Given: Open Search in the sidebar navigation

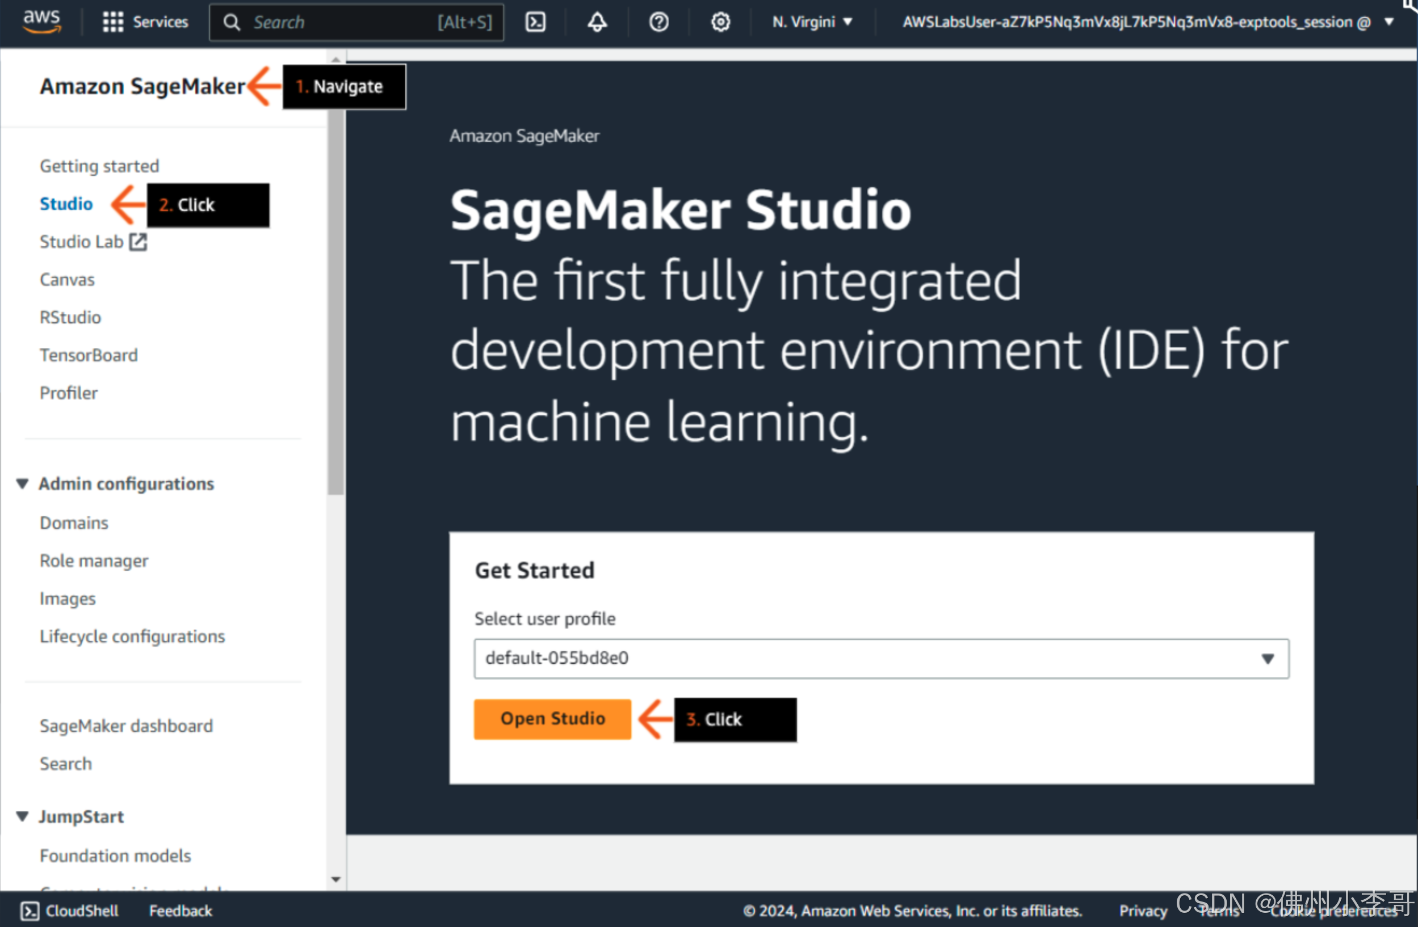Looking at the screenshot, I should pyautogui.click(x=65, y=764).
